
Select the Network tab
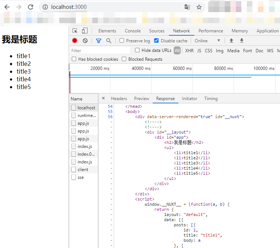pos(181,31)
